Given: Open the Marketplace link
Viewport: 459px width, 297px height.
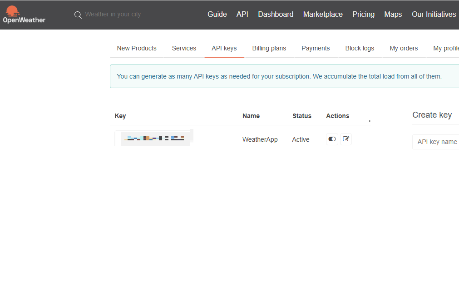Looking at the screenshot, I should 323,15.
